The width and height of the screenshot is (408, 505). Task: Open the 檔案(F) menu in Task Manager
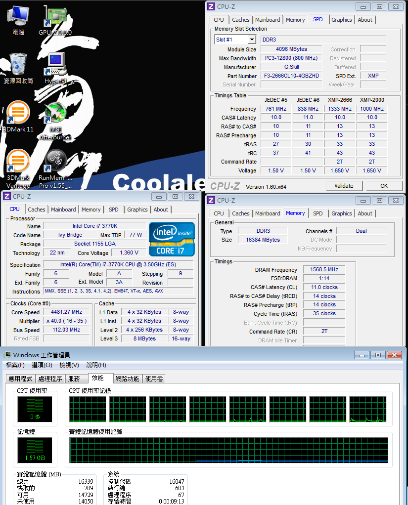pos(15,365)
